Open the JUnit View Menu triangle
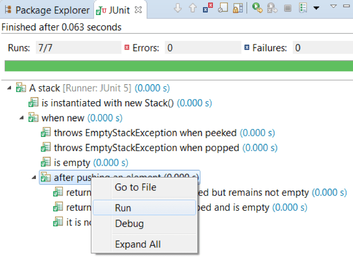This screenshot has height=260, width=353. click(333, 6)
